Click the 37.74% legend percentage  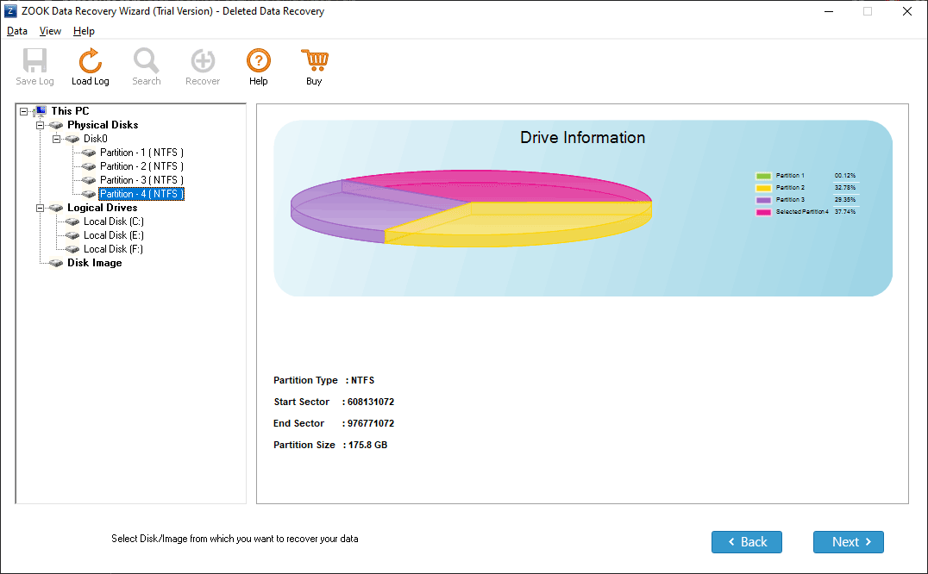click(845, 212)
